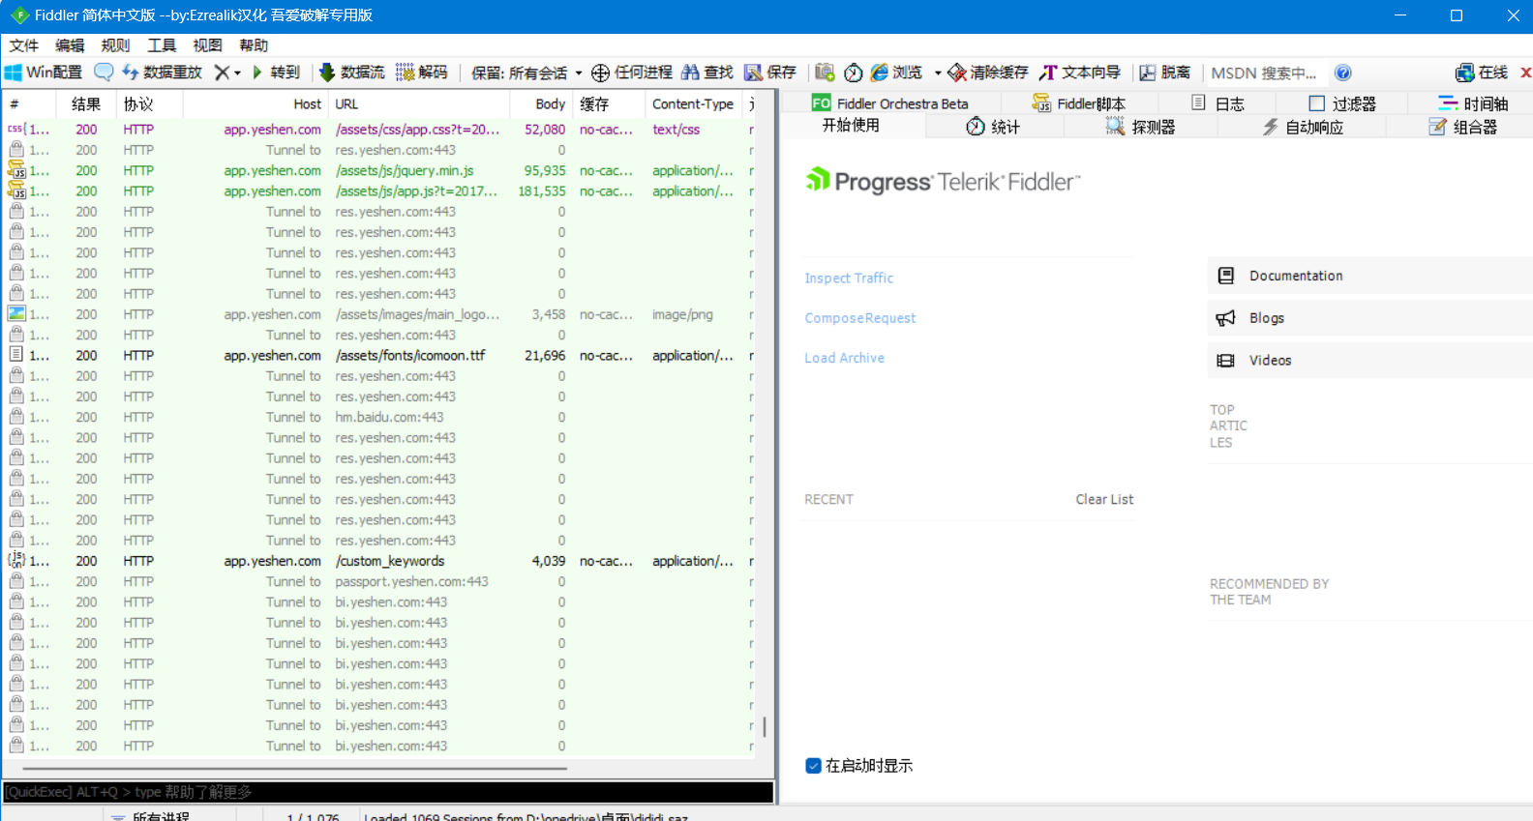Select the hm.baidu.com:443 tunnel row
Image resolution: width=1533 pixels, height=821 pixels.
coord(379,418)
